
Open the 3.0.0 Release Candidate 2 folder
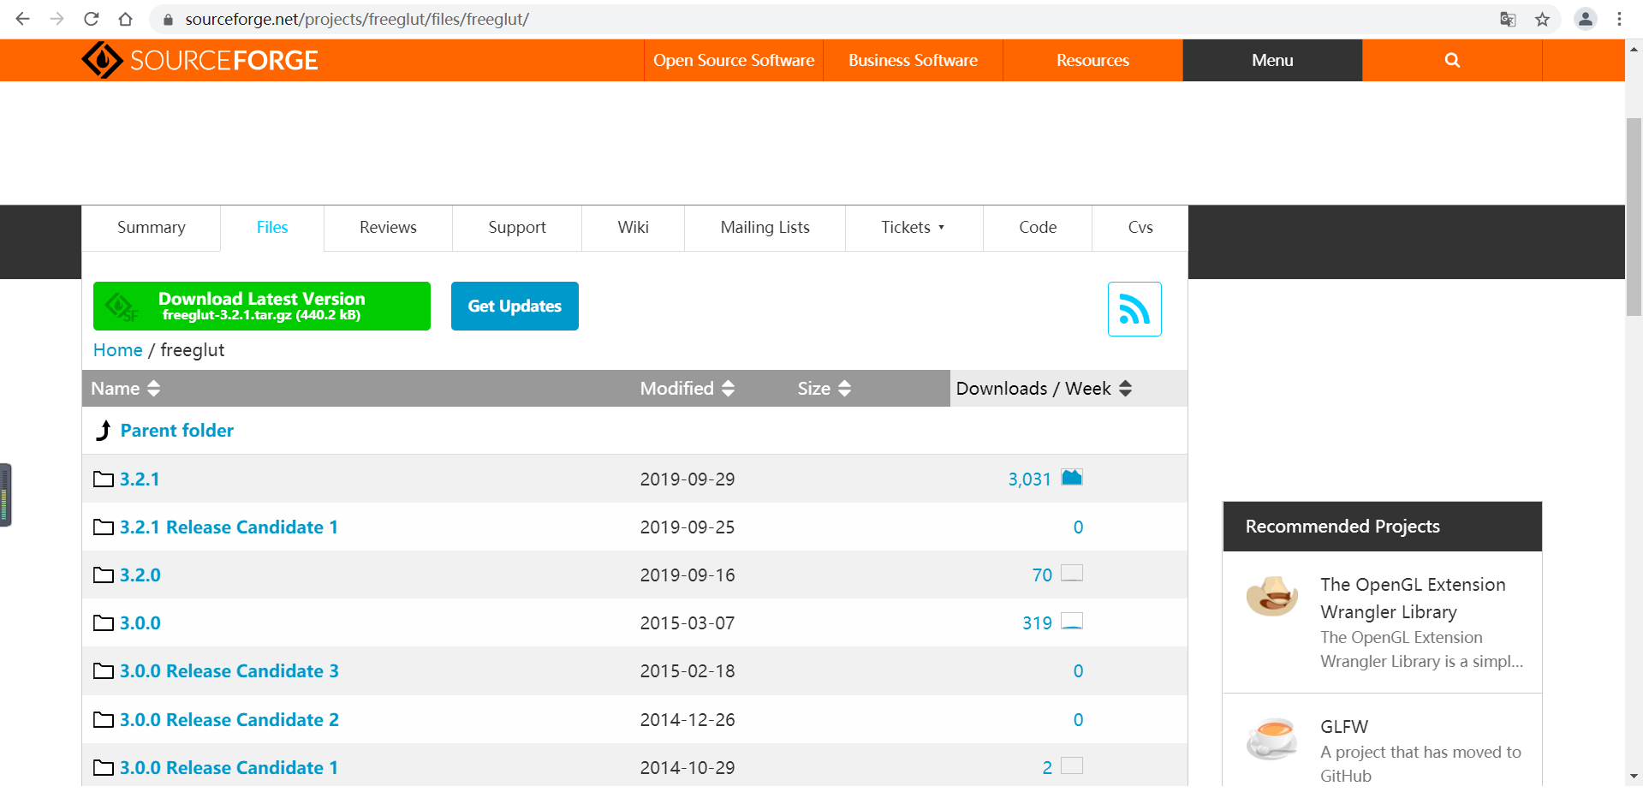[x=229, y=719]
